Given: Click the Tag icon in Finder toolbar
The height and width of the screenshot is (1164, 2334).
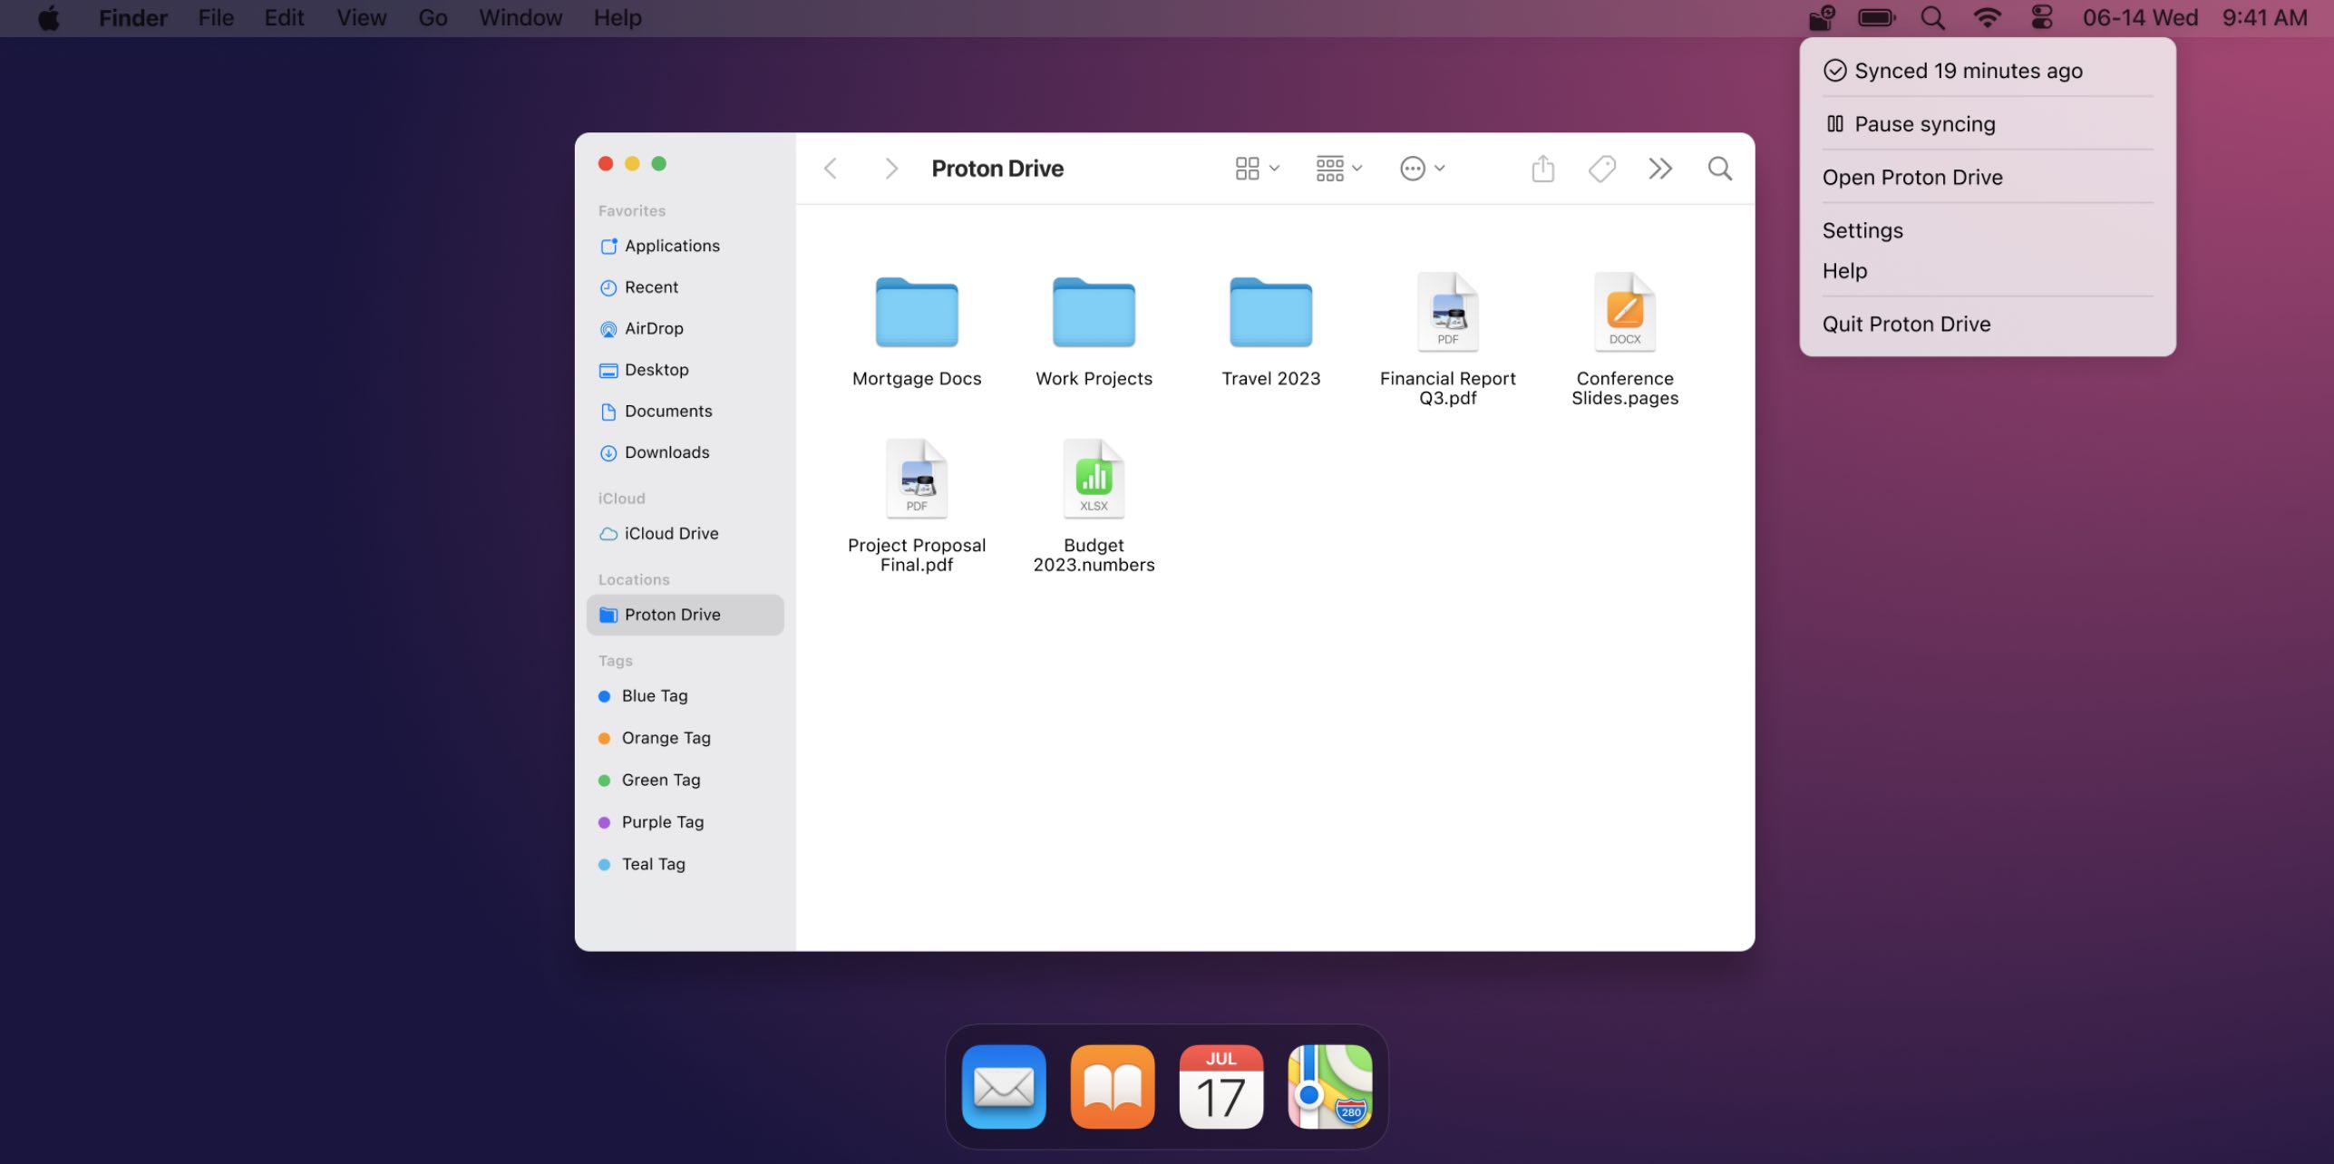Looking at the screenshot, I should (1601, 169).
